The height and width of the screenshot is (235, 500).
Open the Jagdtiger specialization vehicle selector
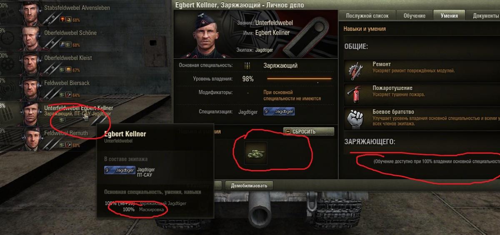tap(279, 112)
